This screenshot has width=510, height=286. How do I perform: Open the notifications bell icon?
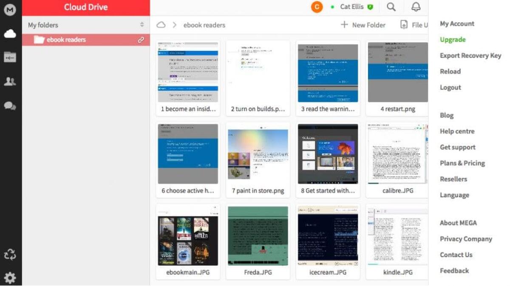416,7
